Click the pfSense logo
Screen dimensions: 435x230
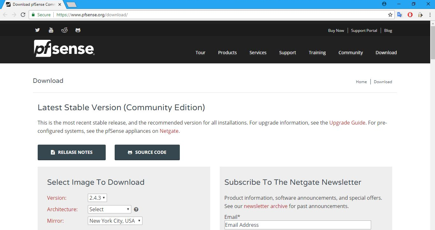point(64,48)
